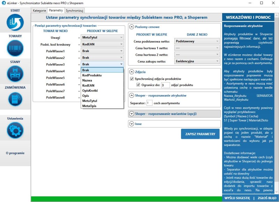Collapse the Zdjęcia section chevron
The image size is (279, 202).
tap(131, 72)
